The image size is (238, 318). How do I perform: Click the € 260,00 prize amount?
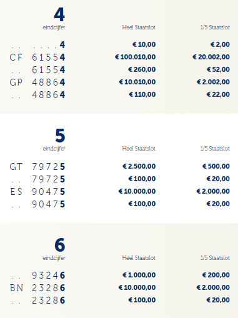(142, 69)
